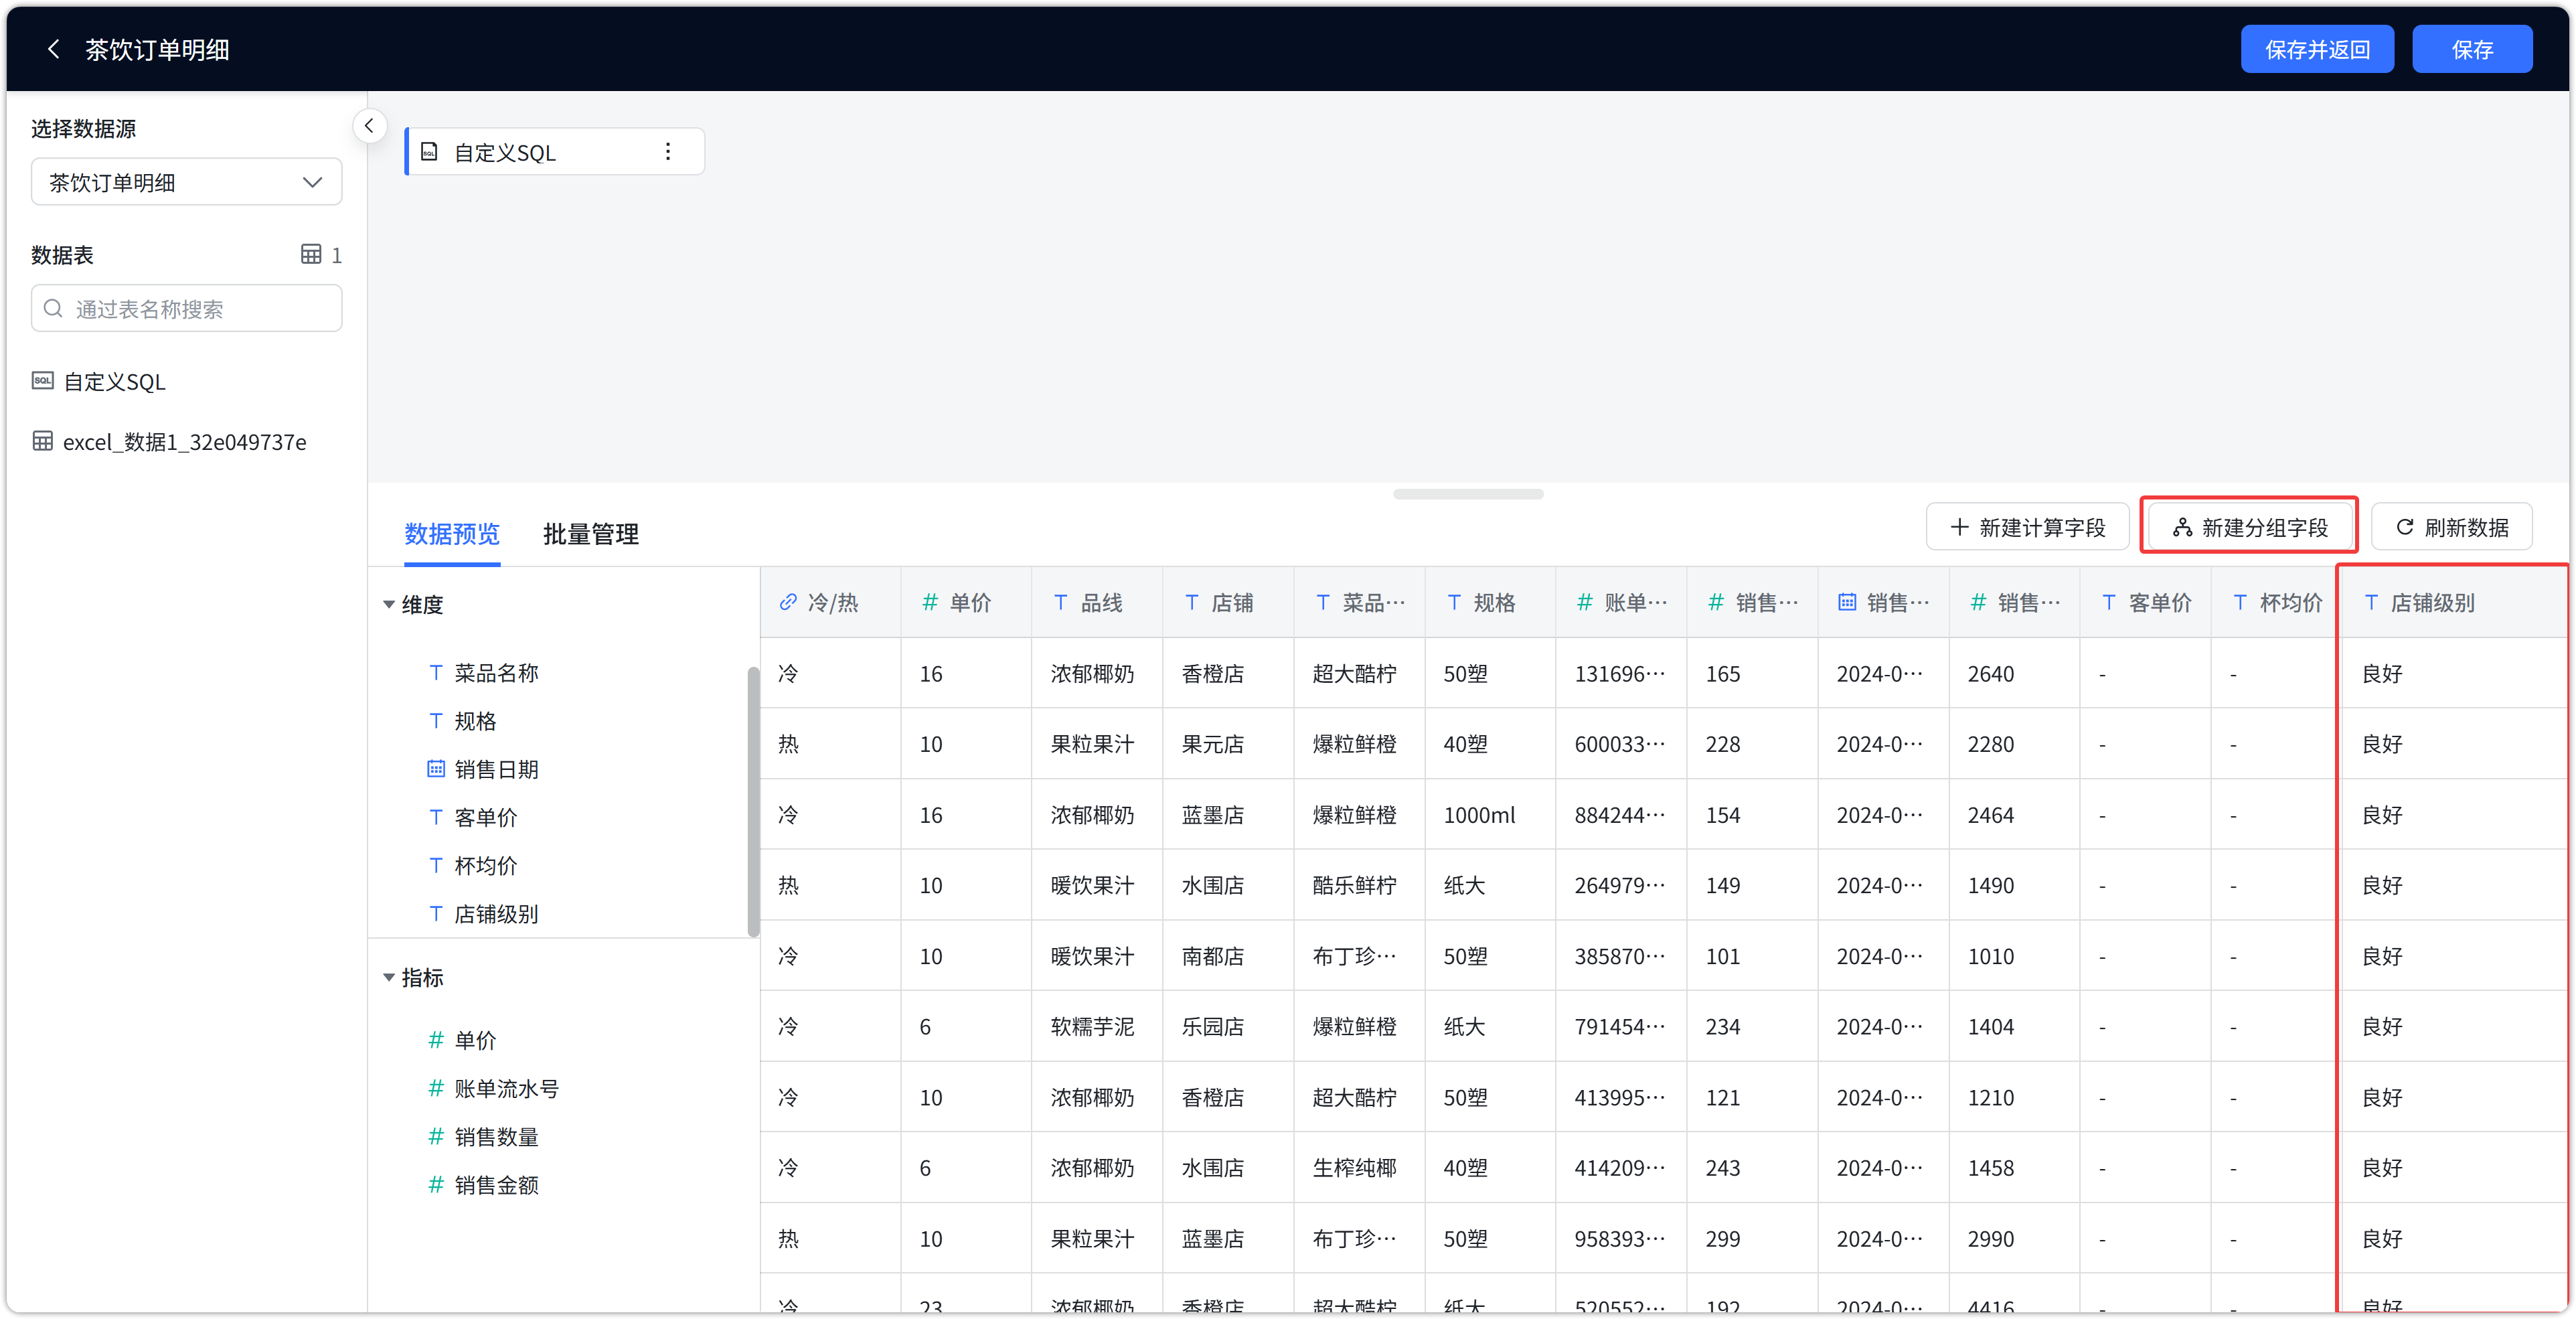Click the text type icon in 品线 header
The width and height of the screenshot is (2576, 1319).
1060,602
